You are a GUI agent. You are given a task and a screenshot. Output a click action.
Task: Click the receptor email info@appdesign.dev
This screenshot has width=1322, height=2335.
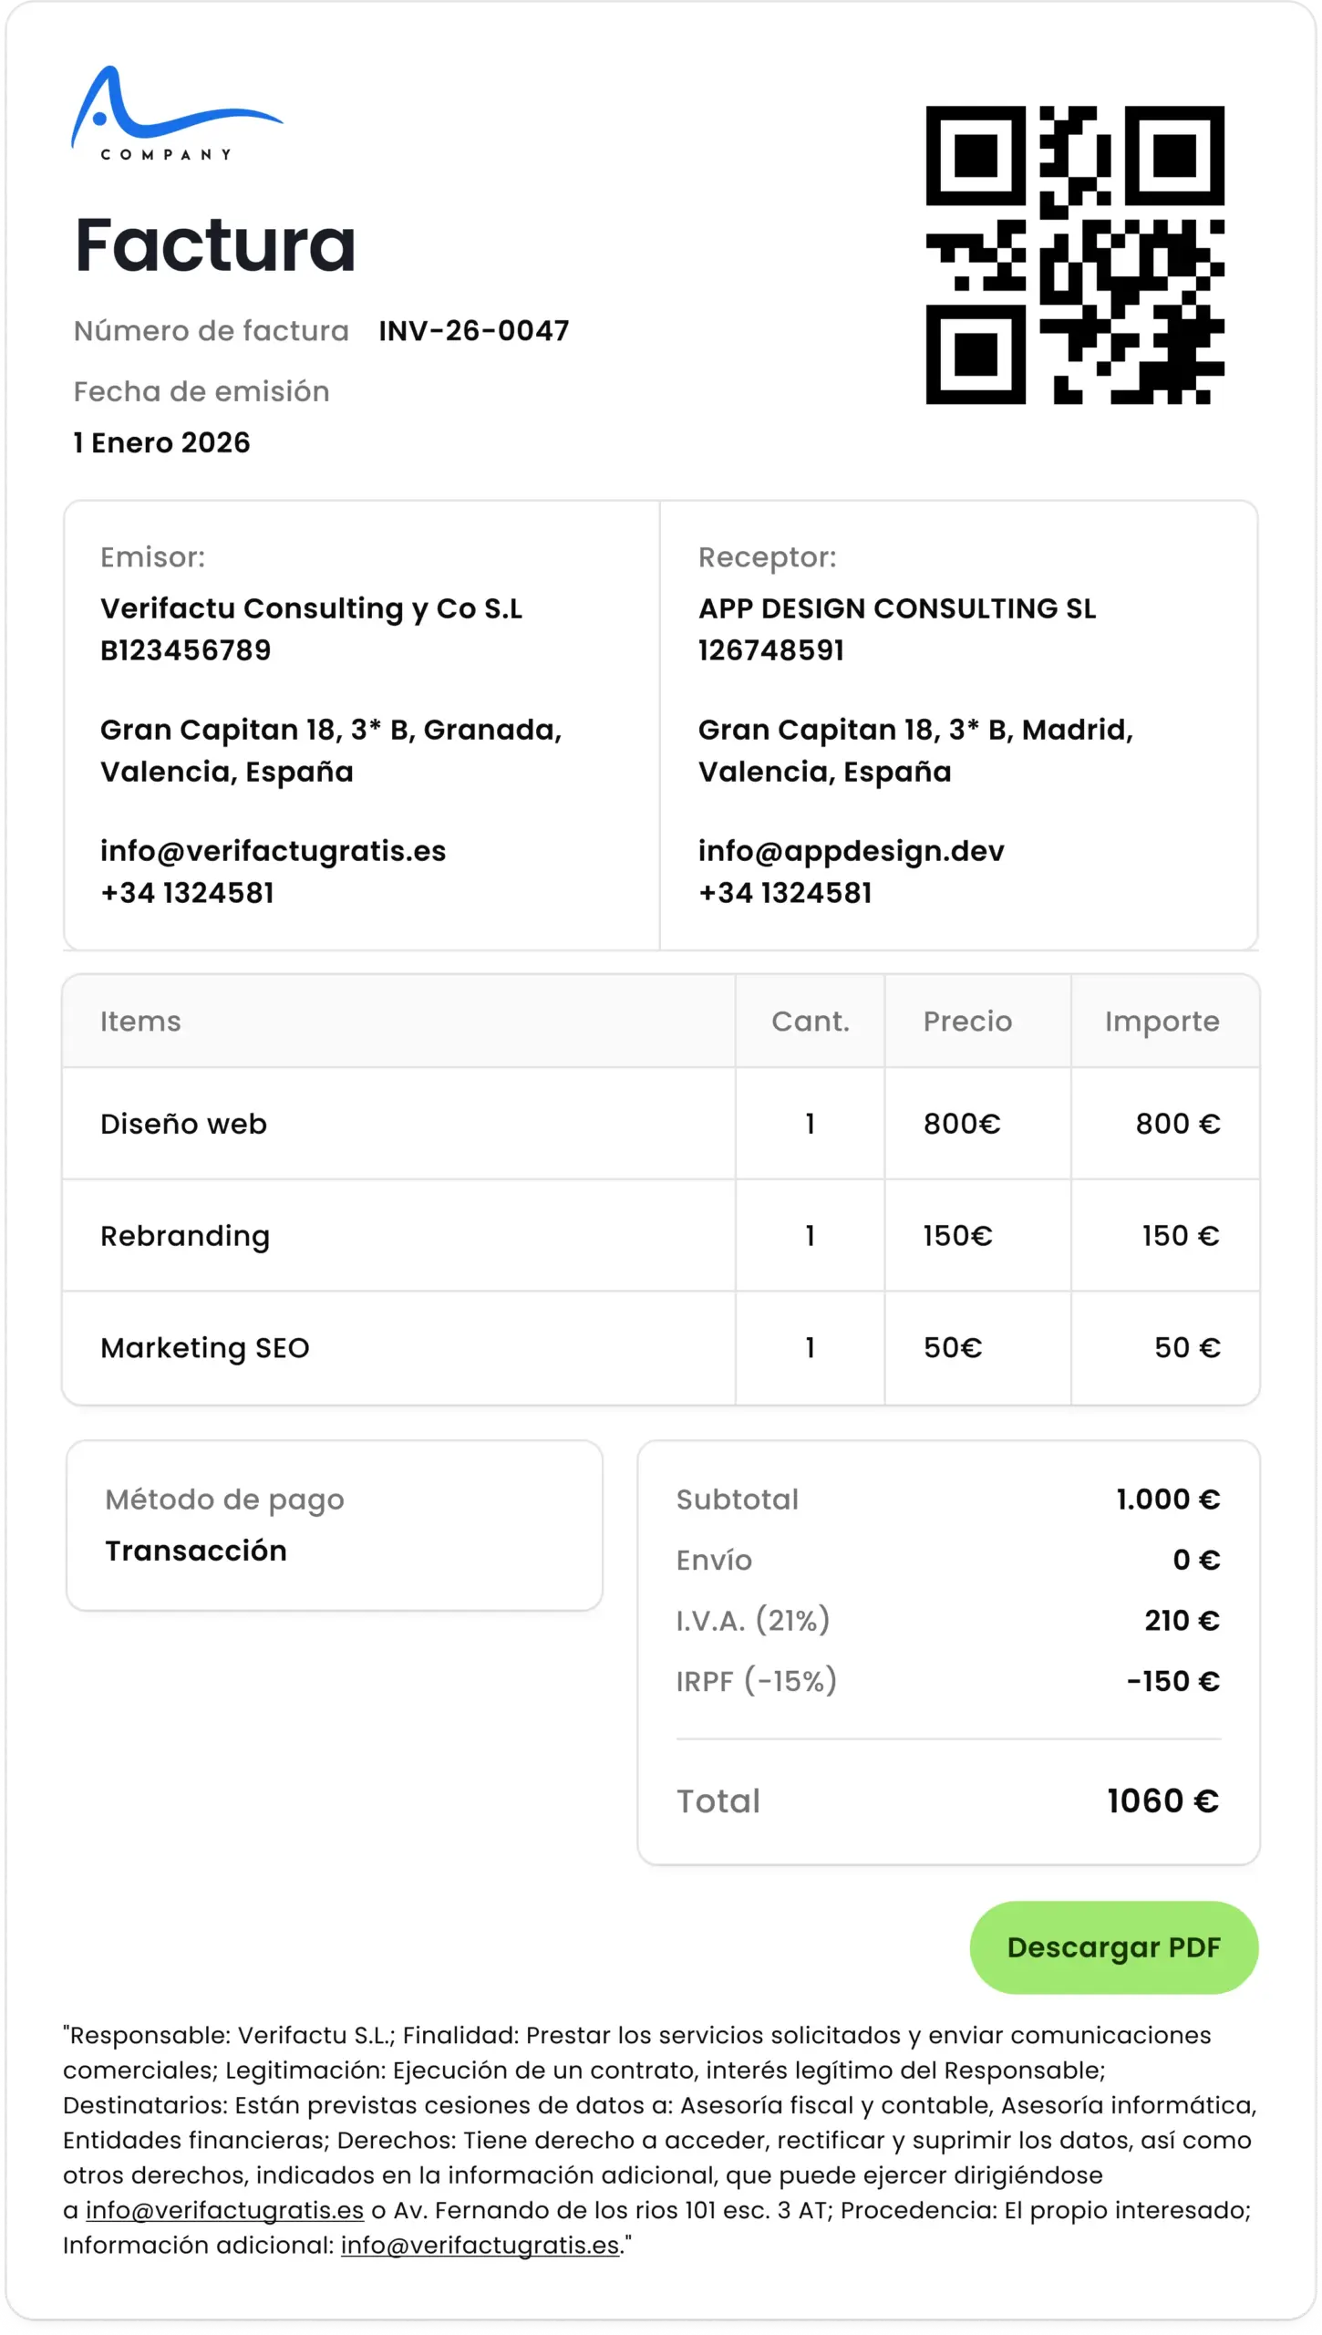point(851,851)
